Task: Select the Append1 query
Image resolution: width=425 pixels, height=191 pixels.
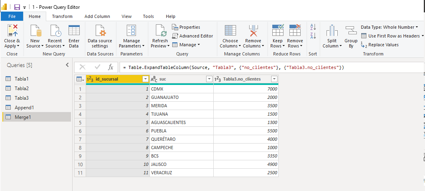Action: tap(24, 107)
